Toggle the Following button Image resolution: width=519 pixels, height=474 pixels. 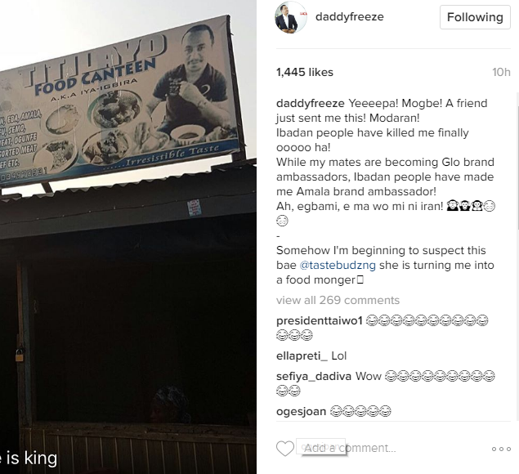pos(475,17)
